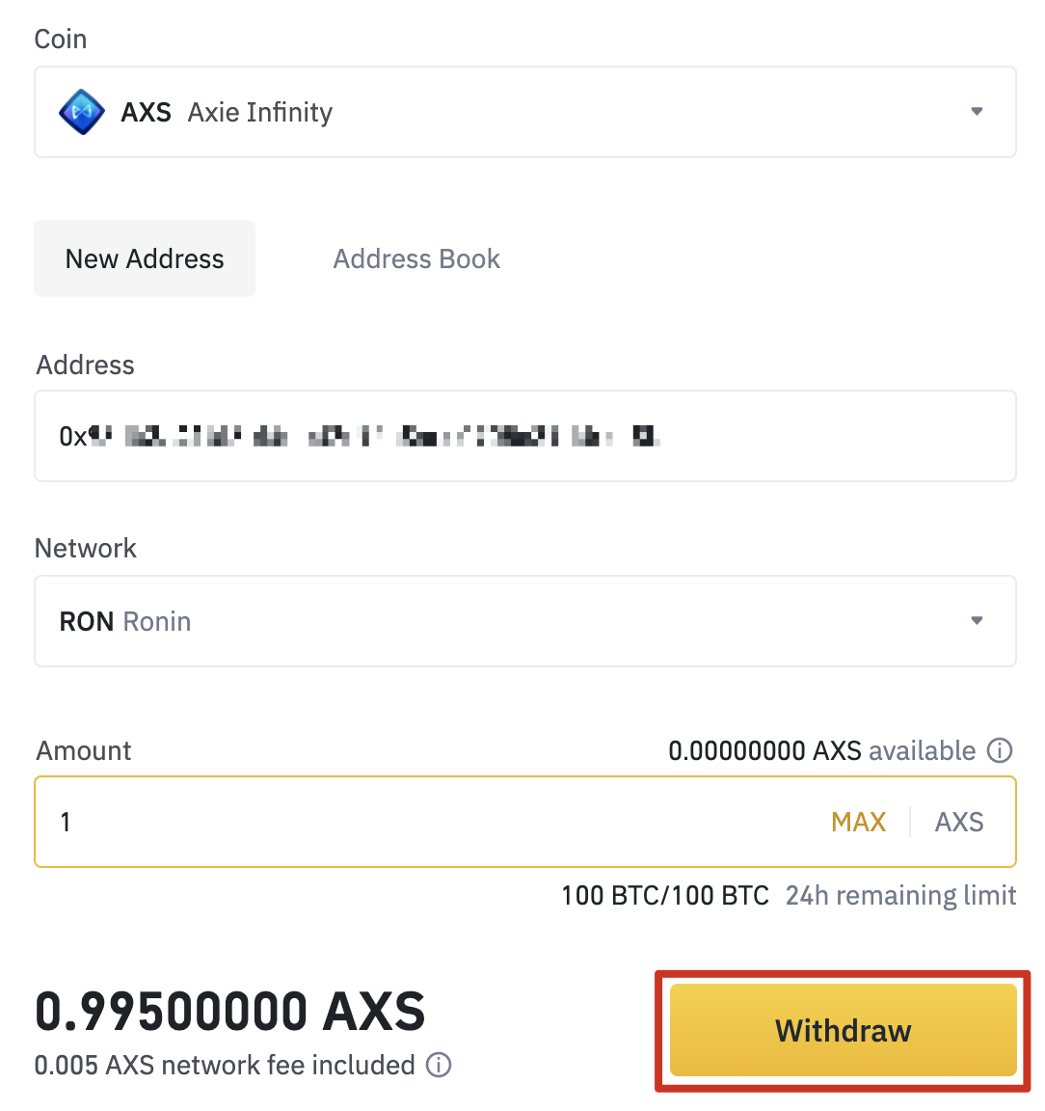
Task: Click the 100 BTC/100 BTC limit value
Action: tap(665, 895)
